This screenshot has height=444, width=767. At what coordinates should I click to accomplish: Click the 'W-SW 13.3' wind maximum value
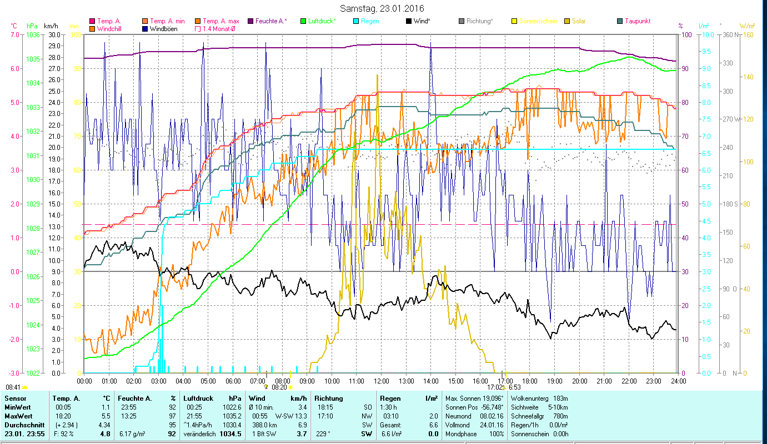[x=290, y=416]
